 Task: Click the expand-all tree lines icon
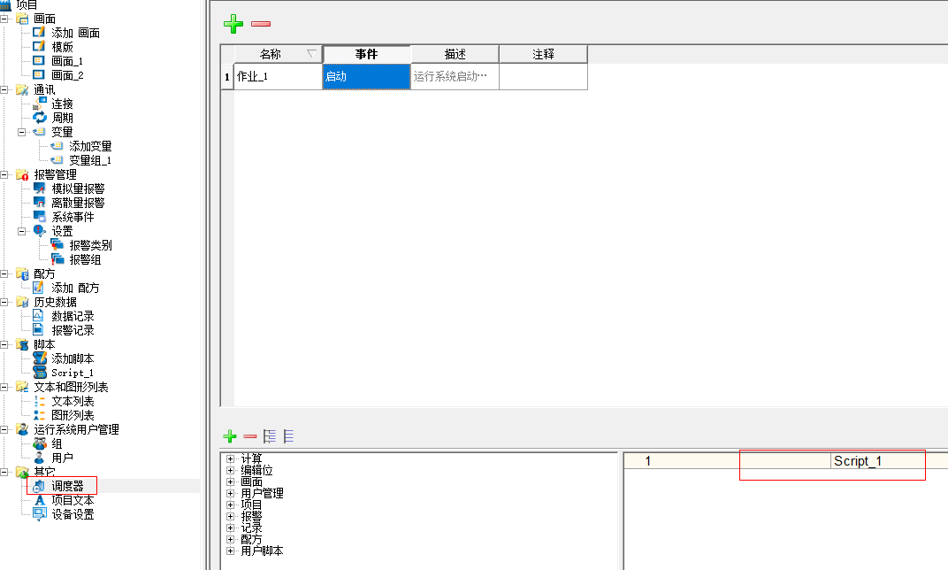(270, 436)
